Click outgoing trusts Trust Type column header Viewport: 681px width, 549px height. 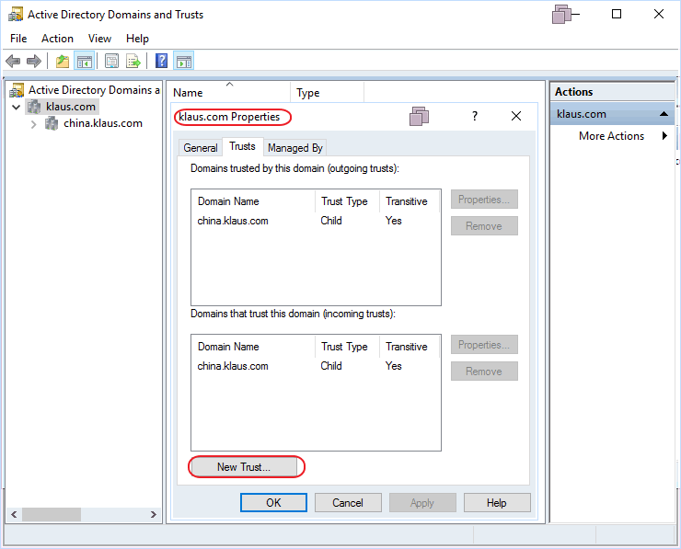point(348,201)
